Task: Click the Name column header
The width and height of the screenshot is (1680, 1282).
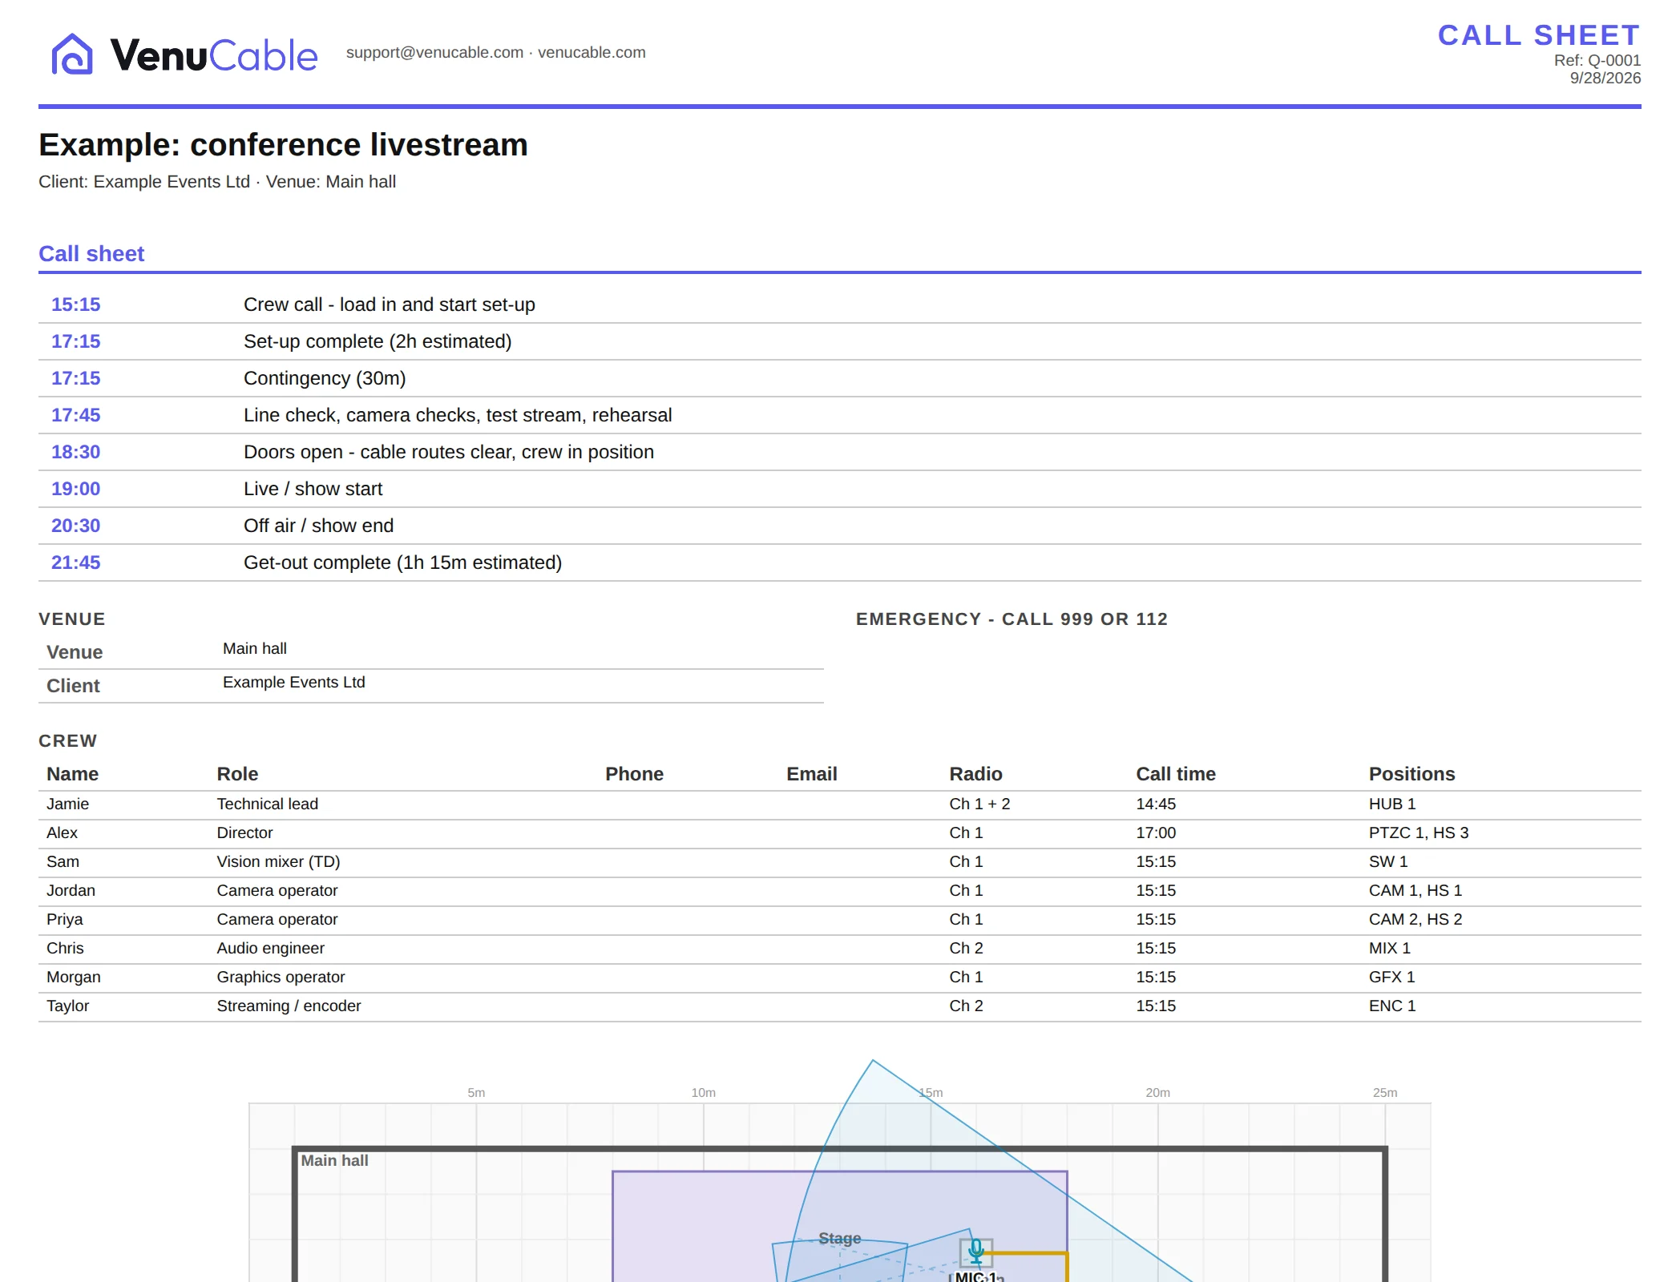Action: point(73,774)
